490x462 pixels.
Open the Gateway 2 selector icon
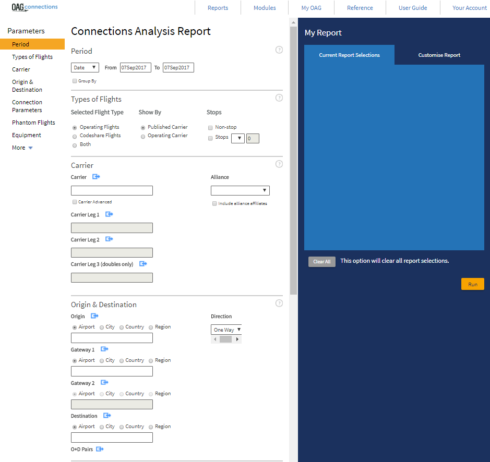click(x=104, y=383)
